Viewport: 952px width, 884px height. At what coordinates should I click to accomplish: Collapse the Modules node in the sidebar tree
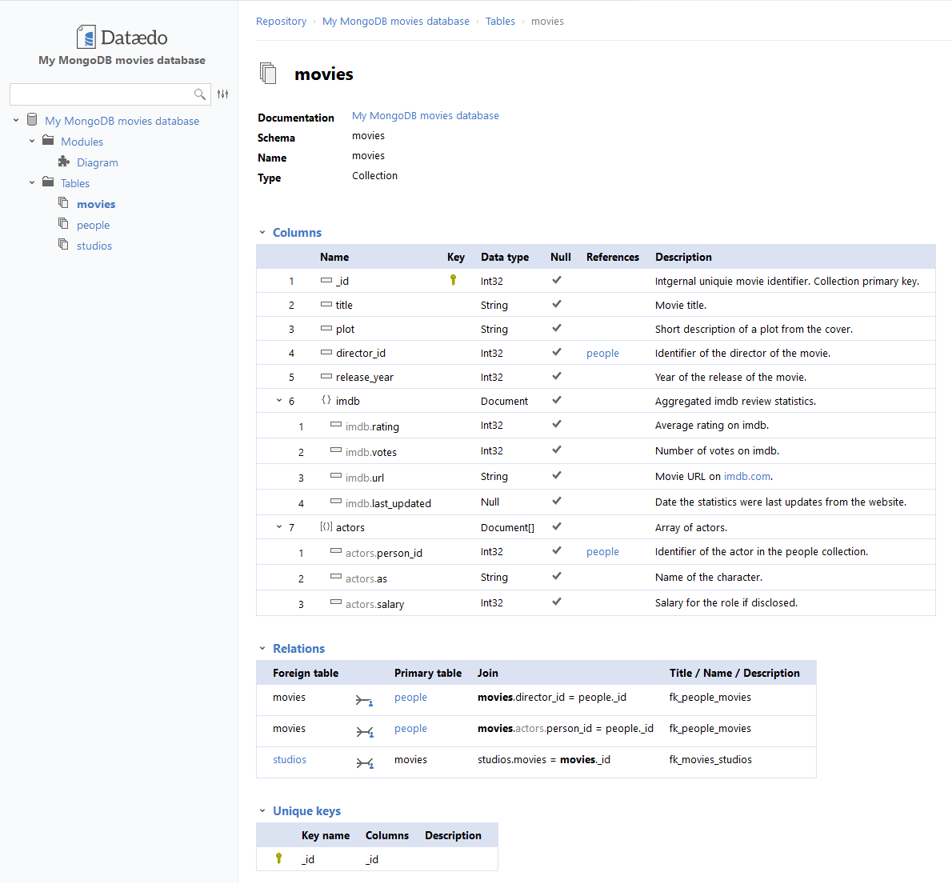tap(31, 141)
